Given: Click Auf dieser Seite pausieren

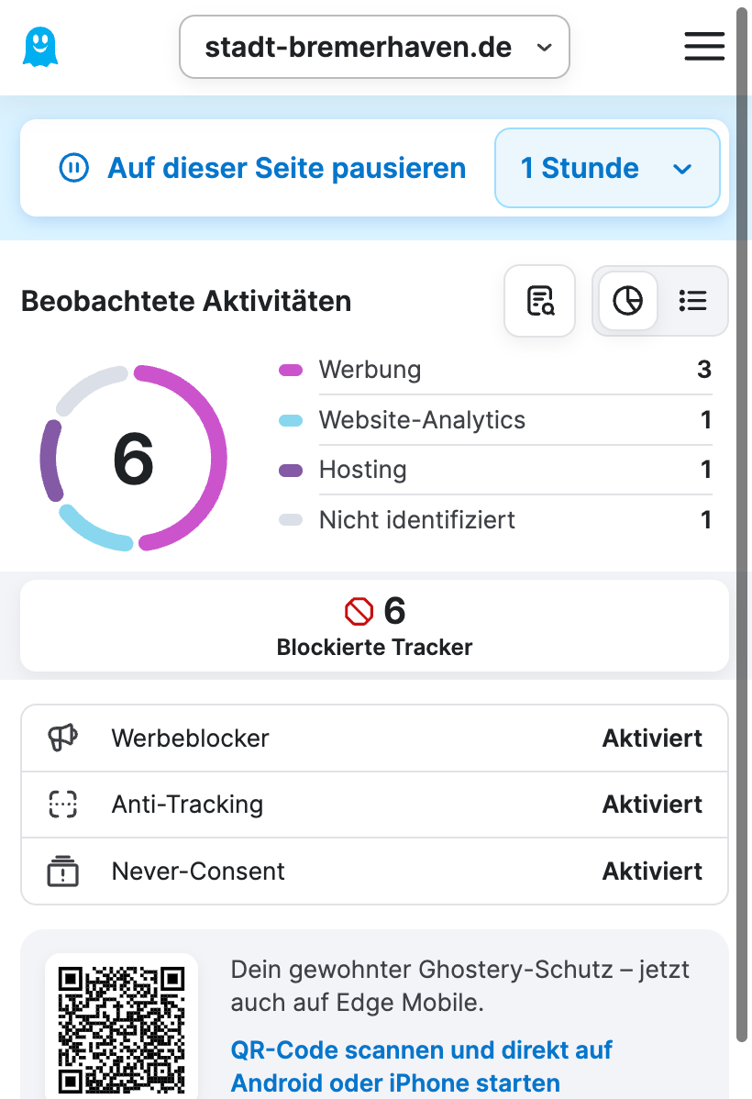Looking at the screenshot, I should coord(286,168).
